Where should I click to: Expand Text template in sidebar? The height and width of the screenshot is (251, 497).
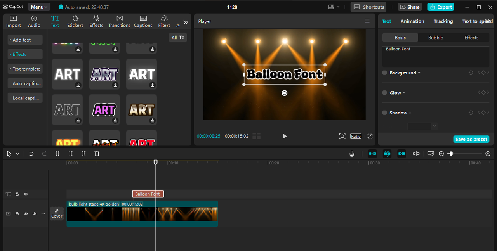click(25, 69)
